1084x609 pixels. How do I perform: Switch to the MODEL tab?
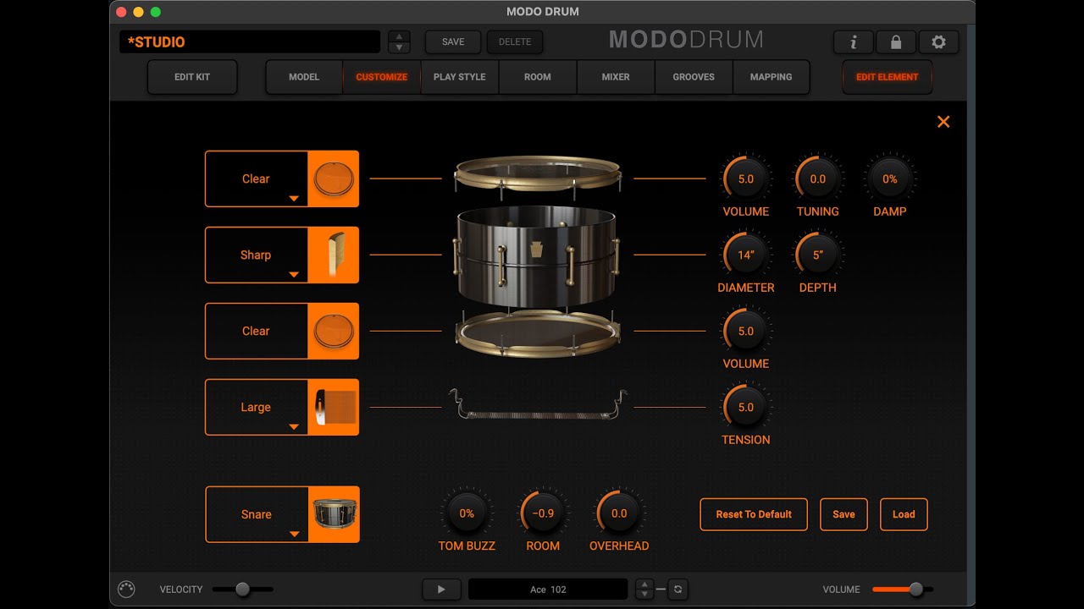click(x=304, y=77)
